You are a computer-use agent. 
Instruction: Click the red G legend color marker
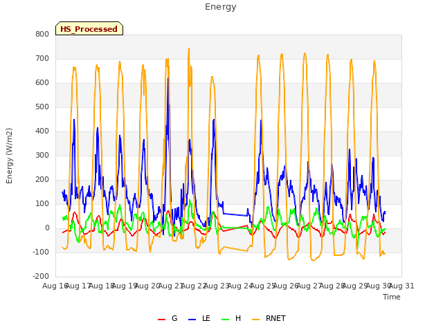coord(161,320)
